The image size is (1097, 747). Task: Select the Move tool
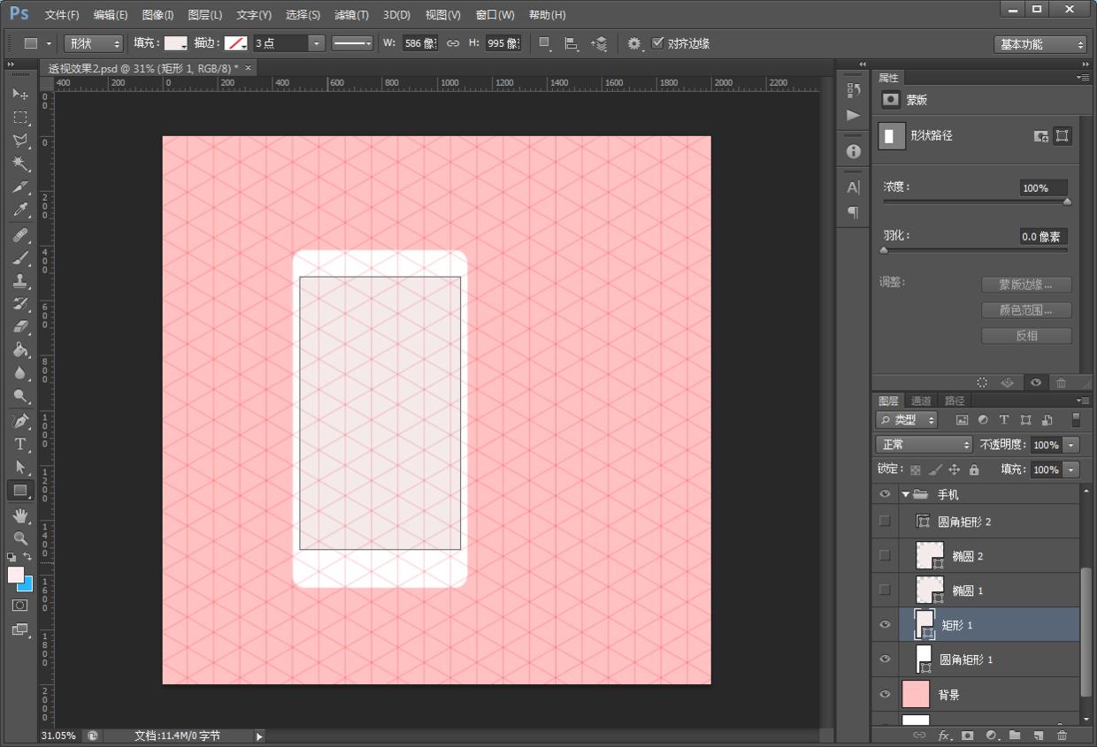(x=20, y=94)
